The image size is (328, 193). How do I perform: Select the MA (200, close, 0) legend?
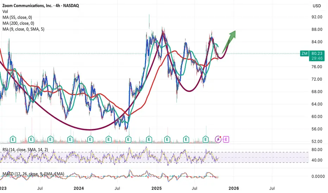18,23
